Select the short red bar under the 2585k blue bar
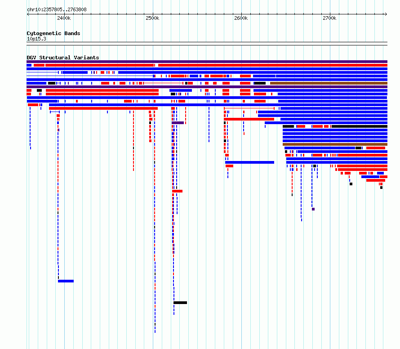400x349 pixels. [229, 166]
